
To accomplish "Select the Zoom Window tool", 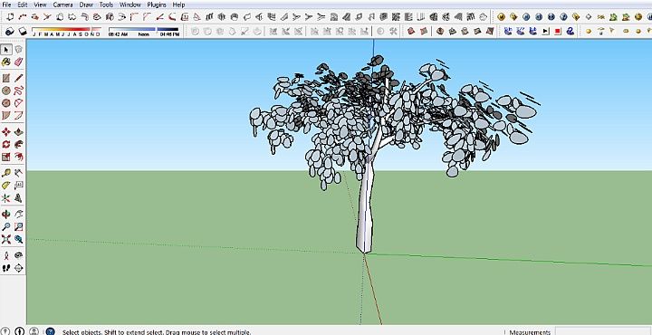I will click(18, 227).
